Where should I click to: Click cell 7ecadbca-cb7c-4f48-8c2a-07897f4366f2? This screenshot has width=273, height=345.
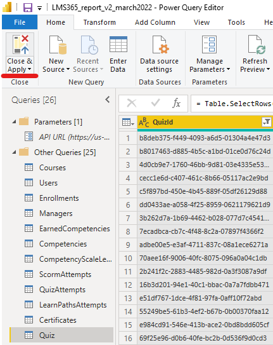tap(205, 231)
